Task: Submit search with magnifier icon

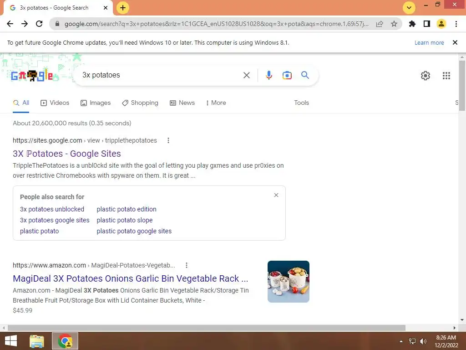Action: point(305,75)
